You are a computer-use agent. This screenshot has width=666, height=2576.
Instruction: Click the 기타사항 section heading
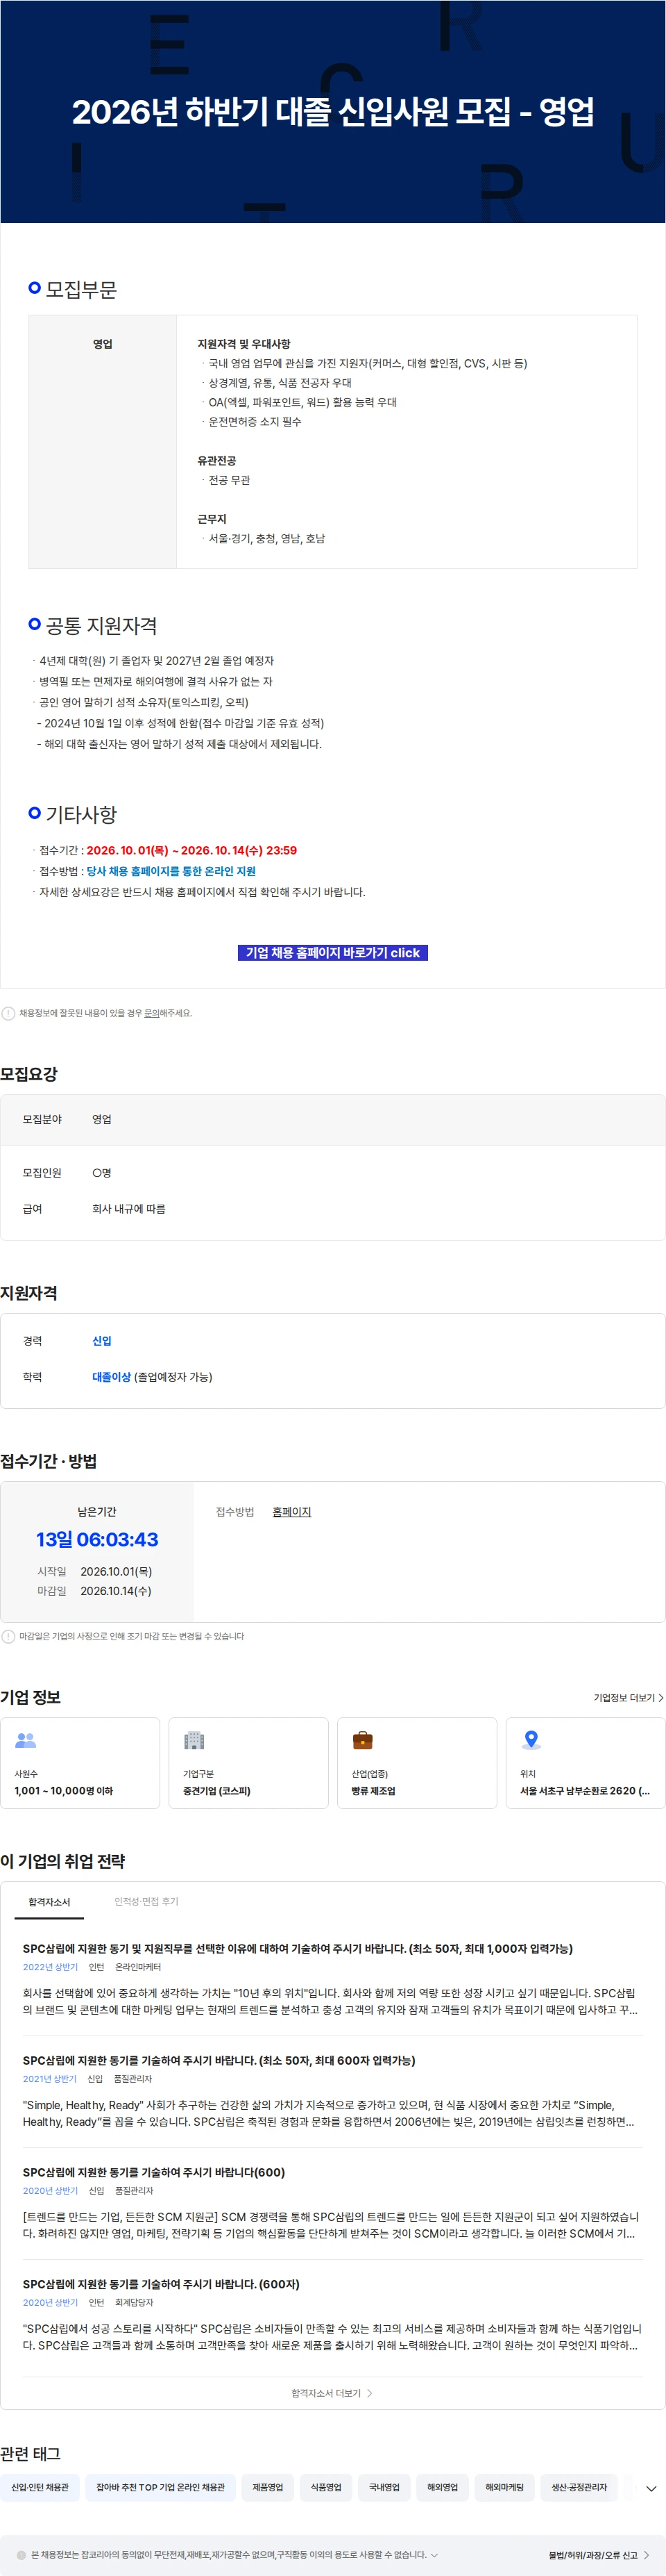81,815
